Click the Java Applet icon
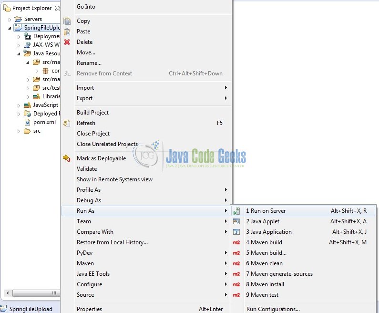Viewport: 379px width, 313px height. click(x=236, y=221)
